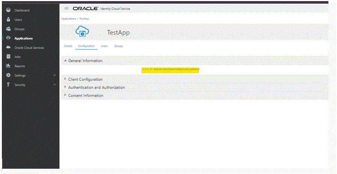Click the Oracle Cloud Services cloud icon
The image size is (337, 174).
point(8,48)
